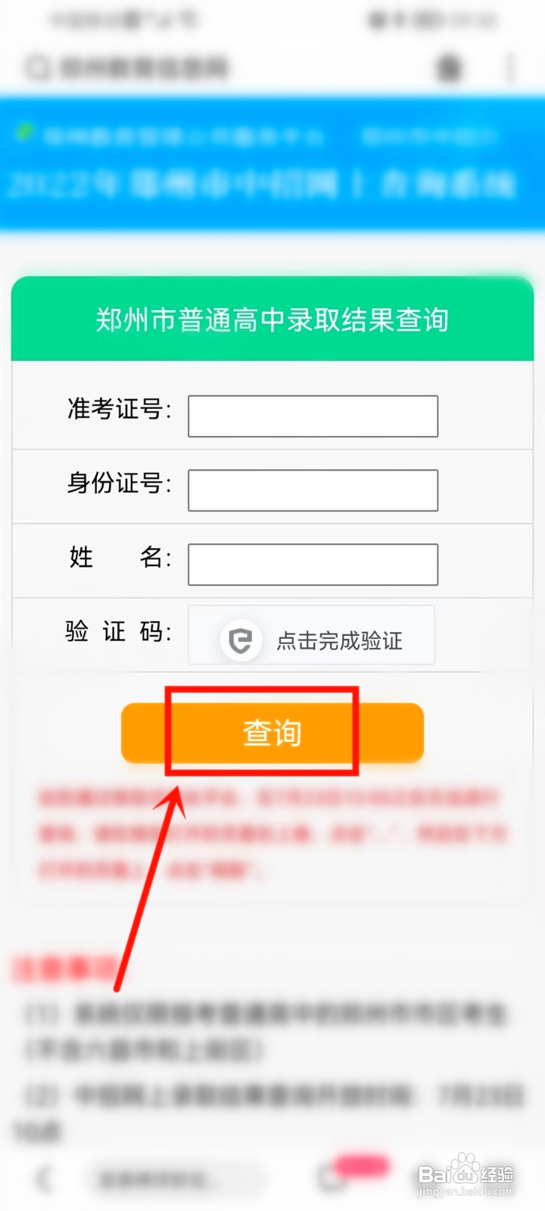This screenshot has height=1211, width=545.
Task: Focus the 姓名 input field
Action: click(x=313, y=565)
